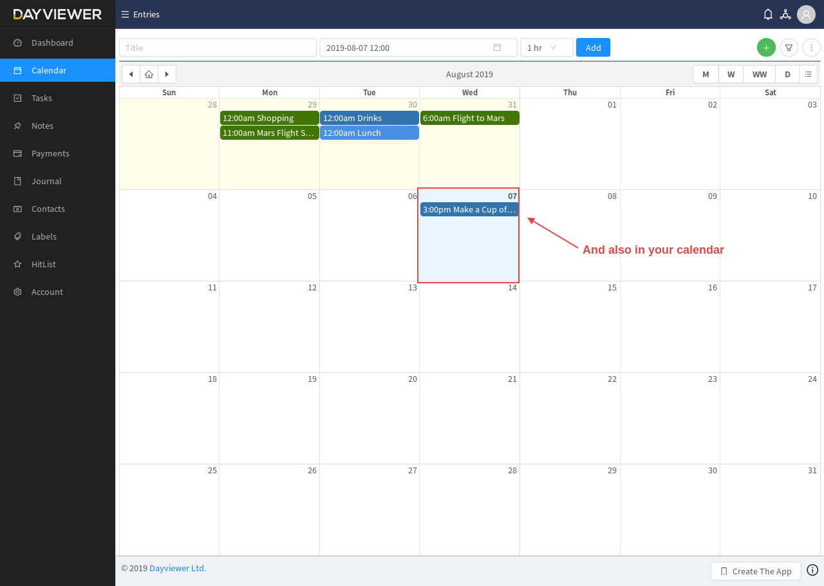Click Create The App button
This screenshot has height=586, width=824.
click(756, 571)
